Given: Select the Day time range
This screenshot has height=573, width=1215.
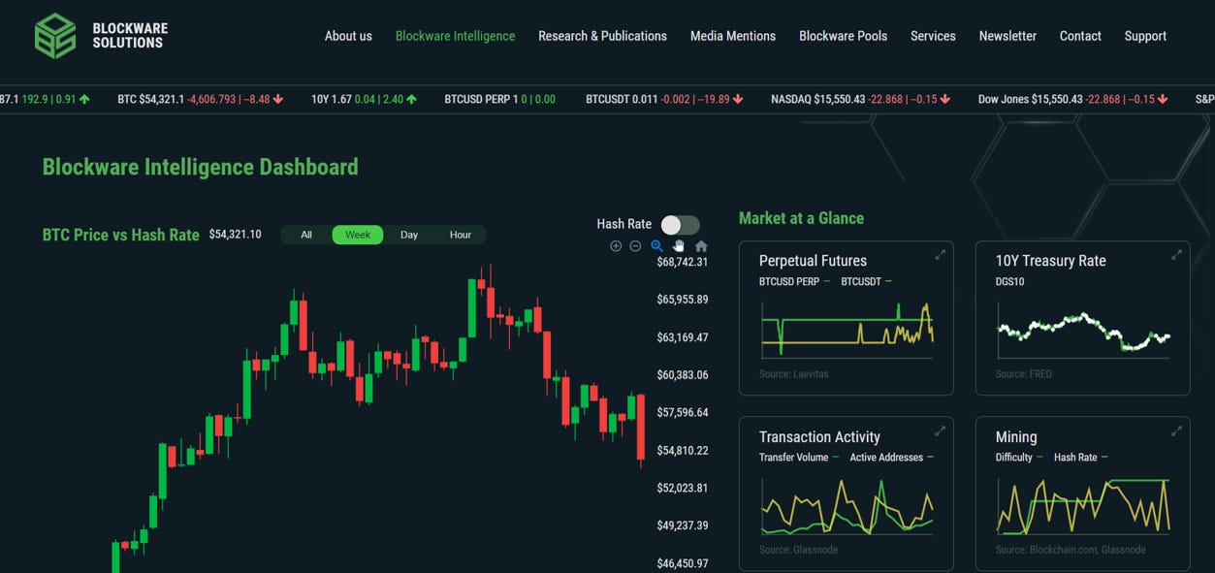Looking at the screenshot, I should [x=409, y=235].
